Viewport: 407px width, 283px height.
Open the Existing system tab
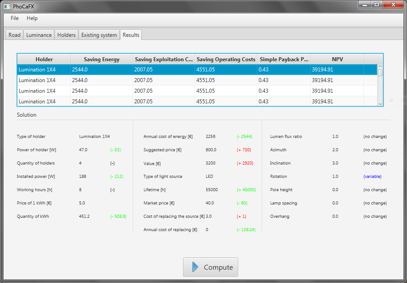point(99,35)
